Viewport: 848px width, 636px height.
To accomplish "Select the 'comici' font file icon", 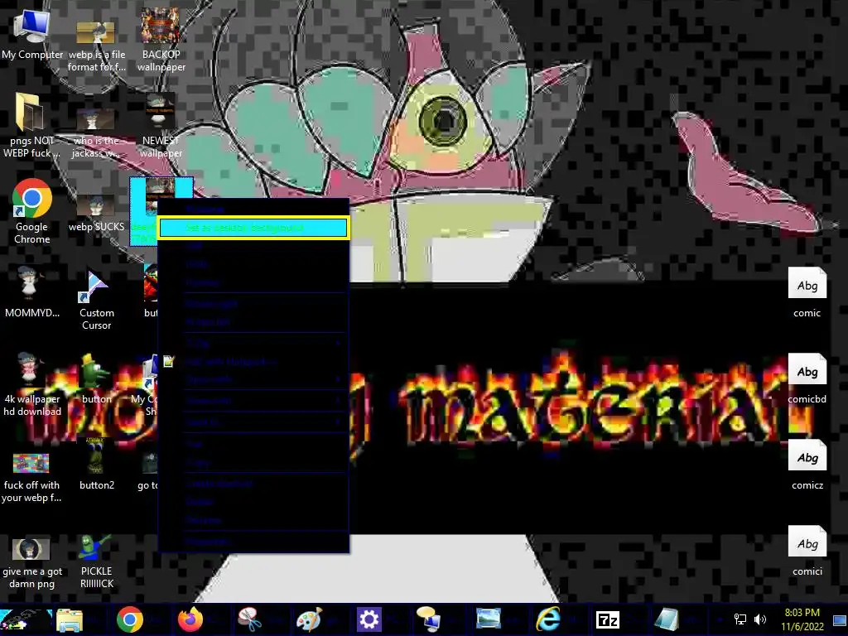I will [807, 551].
